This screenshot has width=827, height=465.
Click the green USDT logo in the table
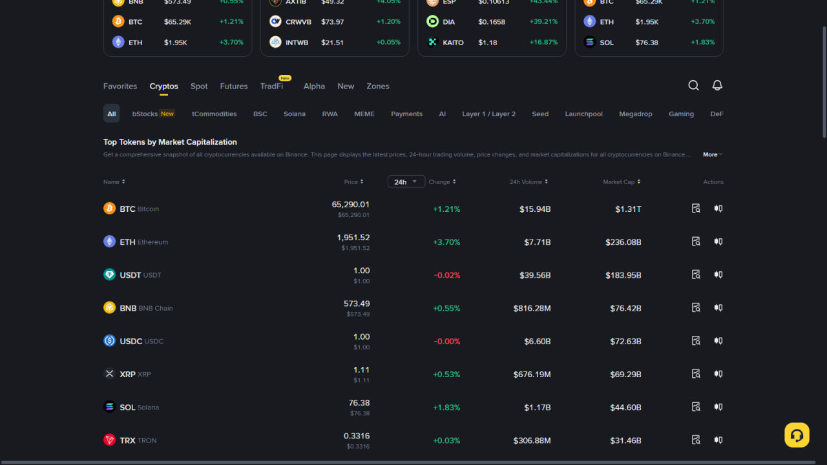pyautogui.click(x=109, y=274)
